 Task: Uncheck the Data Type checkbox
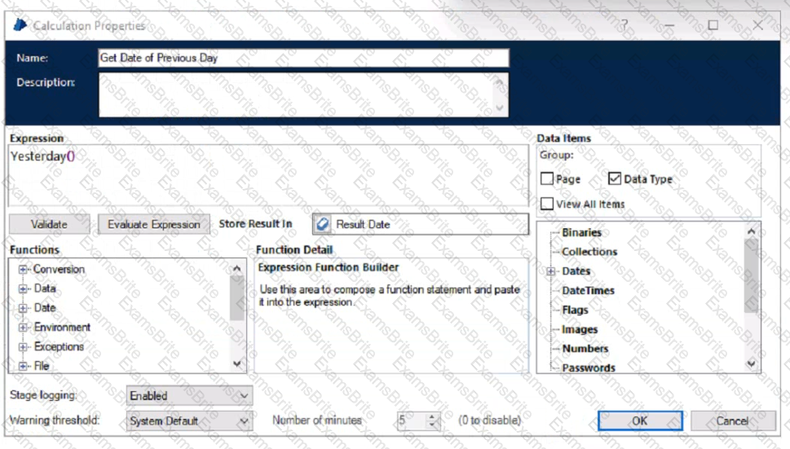coord(615,179)
